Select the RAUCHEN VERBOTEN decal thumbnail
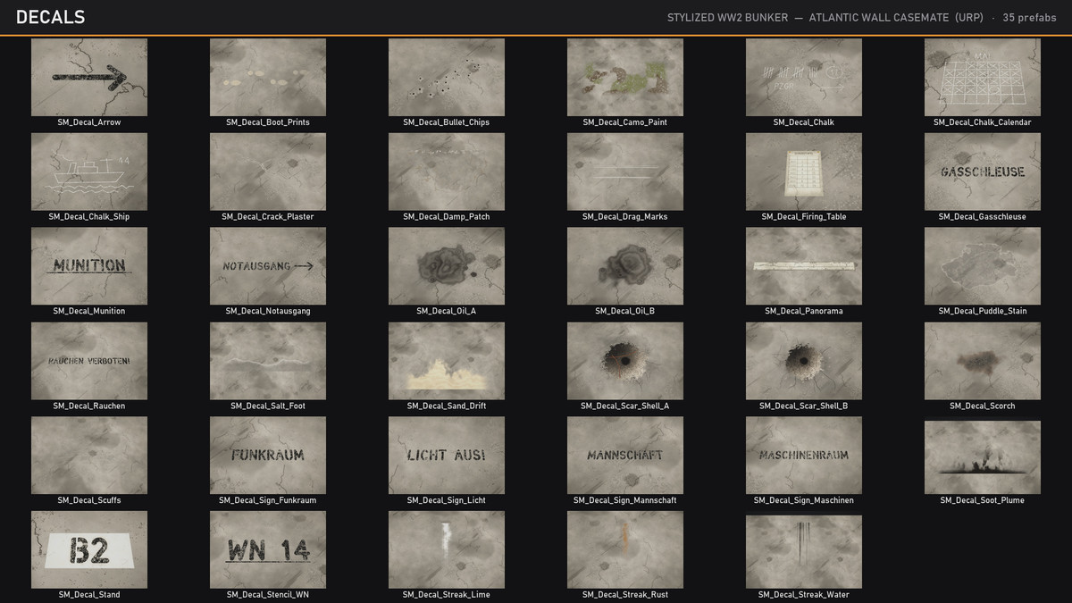This screenshot has width=1072, height=603. tap(89, 361)
